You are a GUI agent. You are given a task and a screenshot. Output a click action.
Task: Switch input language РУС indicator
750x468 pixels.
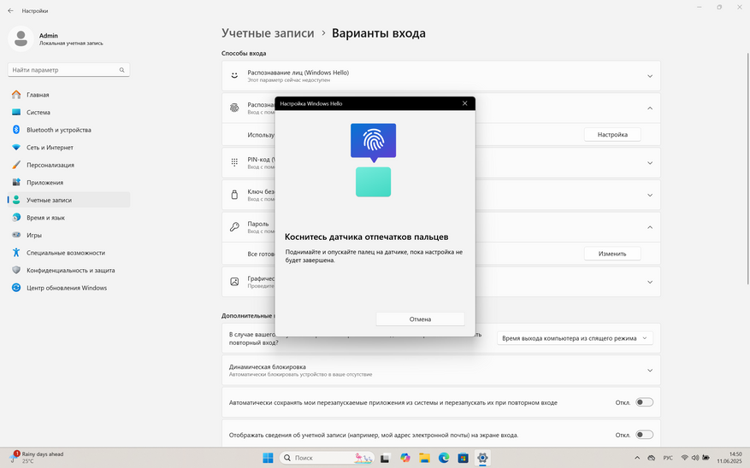point(668,458)
